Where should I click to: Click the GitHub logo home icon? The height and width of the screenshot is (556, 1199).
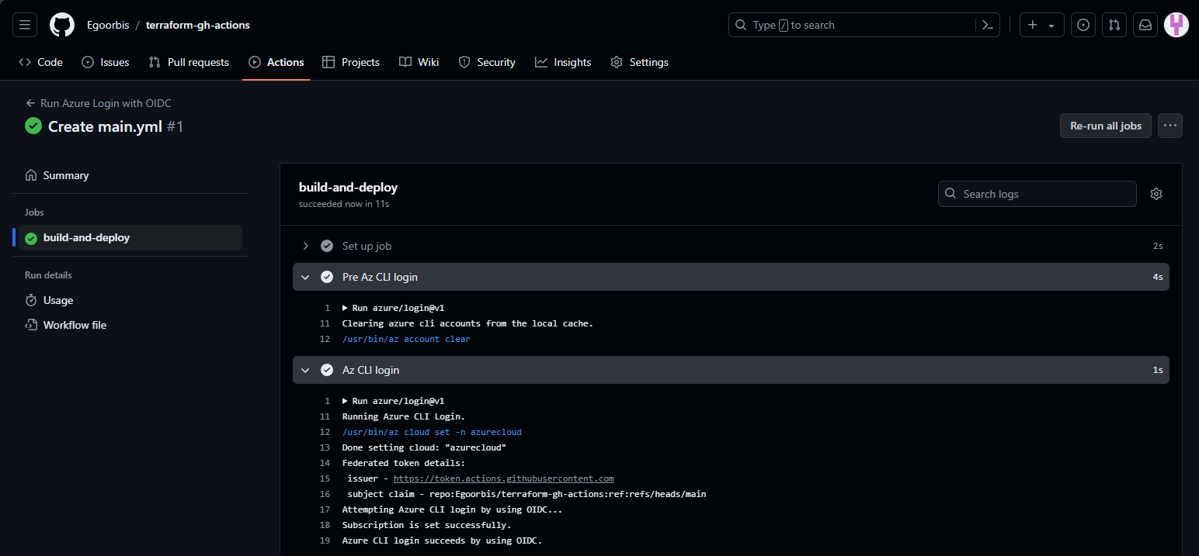(62, 25)
